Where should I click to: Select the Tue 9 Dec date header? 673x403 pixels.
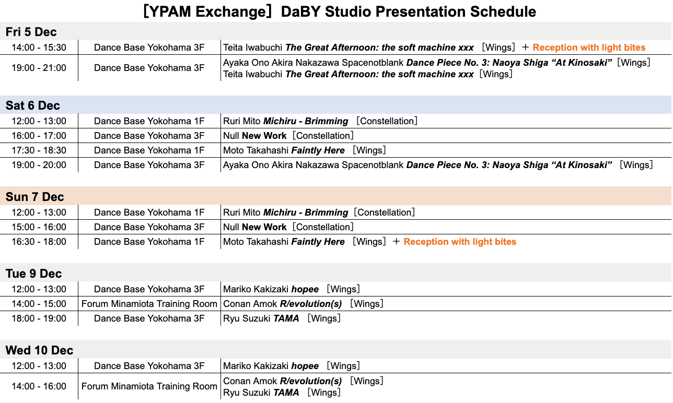point(33,274)
